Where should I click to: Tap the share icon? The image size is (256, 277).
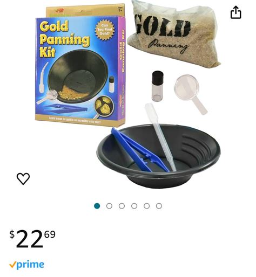tap(235, 12)
